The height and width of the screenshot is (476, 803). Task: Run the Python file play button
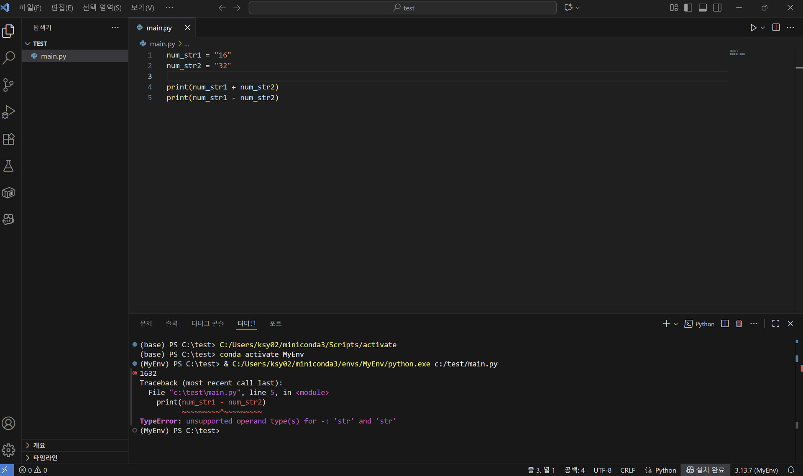753,28
